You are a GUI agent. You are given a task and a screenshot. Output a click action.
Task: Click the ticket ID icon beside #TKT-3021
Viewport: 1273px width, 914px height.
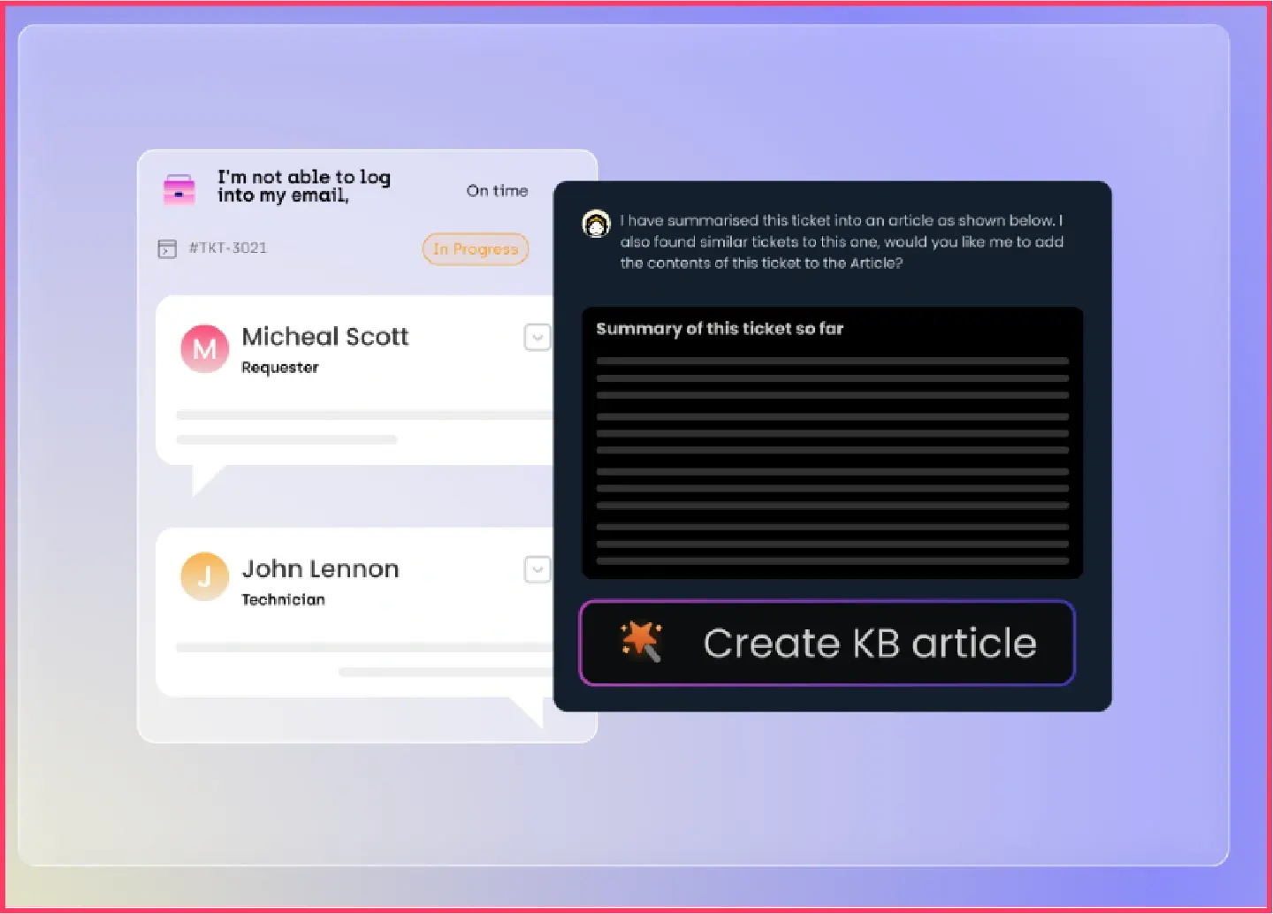(x=167, y=249)
